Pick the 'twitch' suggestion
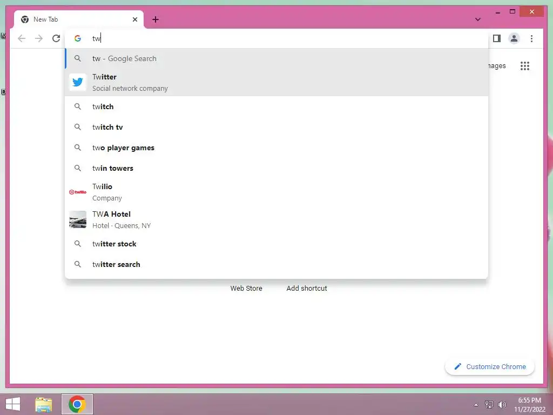This screenshot has width=553, height=415. (277, 106)
